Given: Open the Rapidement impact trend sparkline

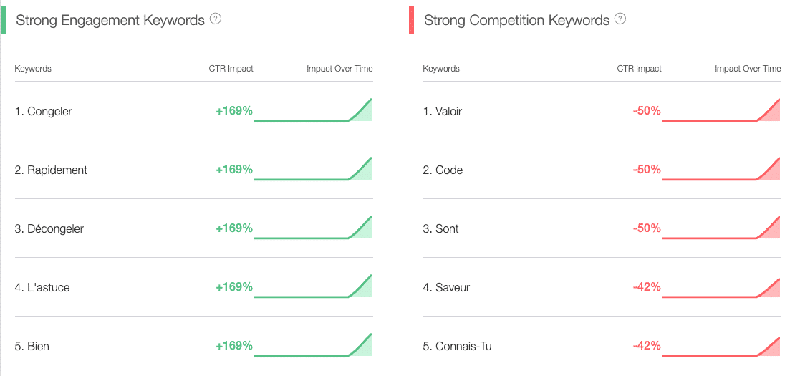Looking at the screenshot, I should (313, 169).
